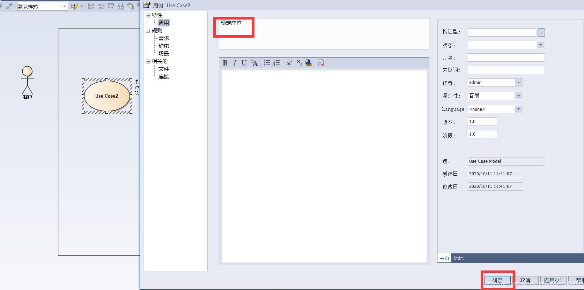Screen dimensions: 584x290
Task: Click the 版本 field
Action: (482, 122)
